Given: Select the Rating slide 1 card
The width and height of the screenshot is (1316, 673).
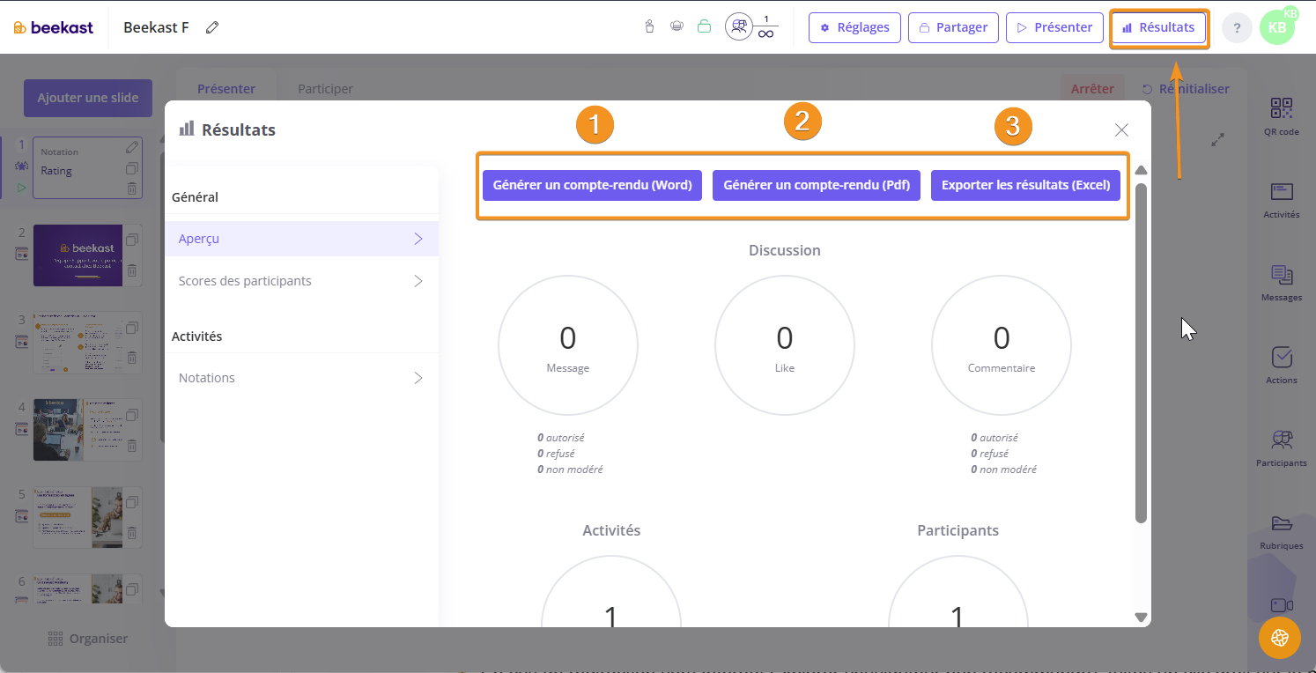Looking at the screenshot, I should coord(87,167).
